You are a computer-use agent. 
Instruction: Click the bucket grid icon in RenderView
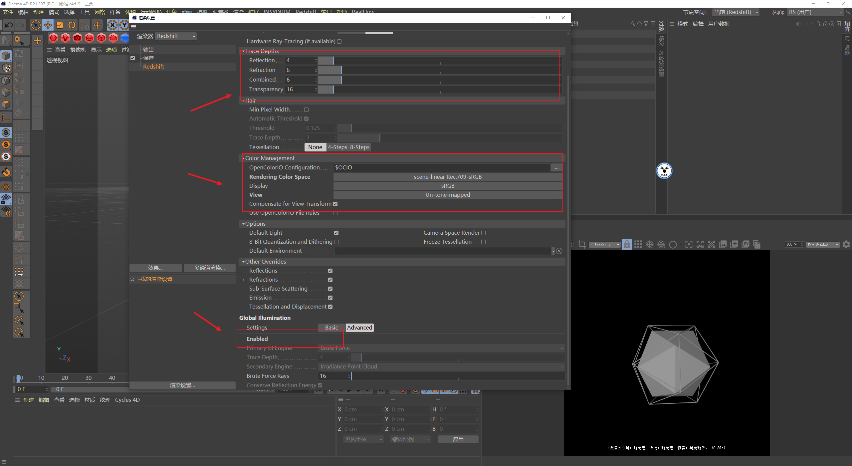tap(638, 244)
